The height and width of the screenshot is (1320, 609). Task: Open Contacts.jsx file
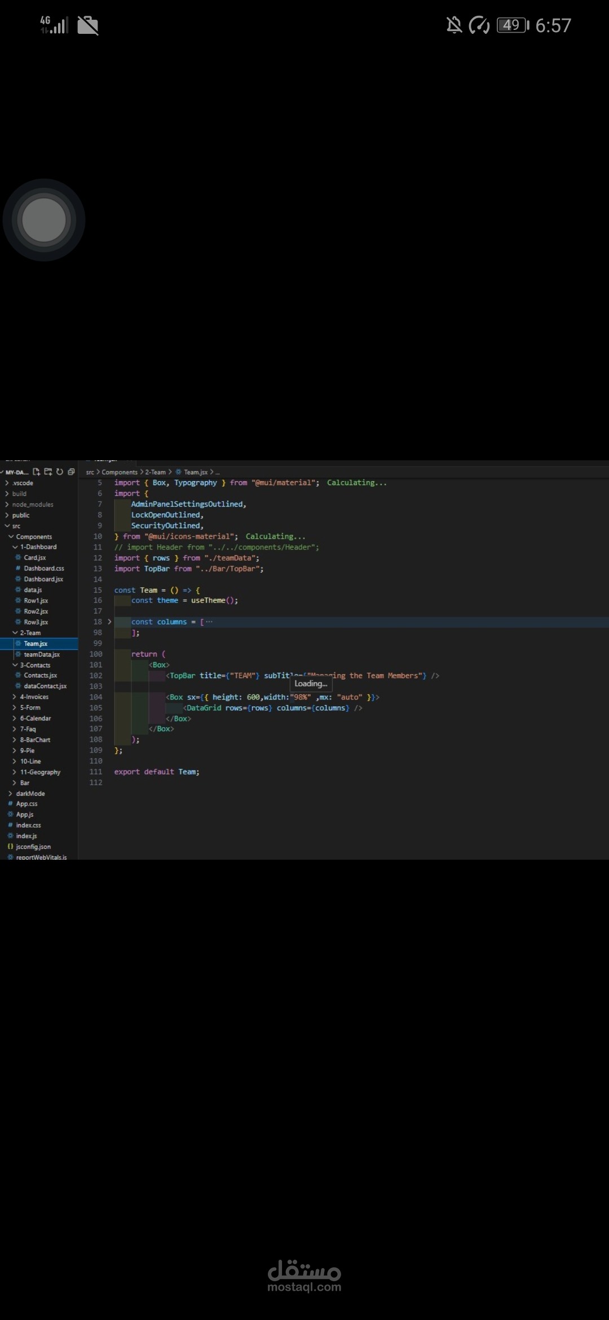click(x=41, y=675)
